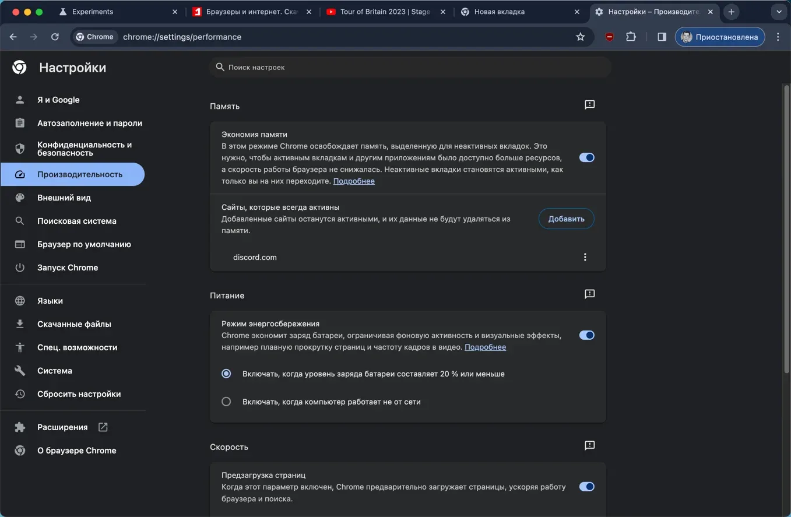The width and height of the screenshot is (791, 517).
Task: Open the extensions puzzle icon in toolbar
Action: click(x=631, y=37)
